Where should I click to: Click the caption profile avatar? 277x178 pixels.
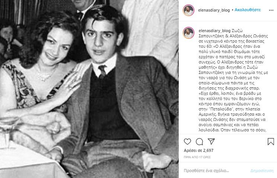tap(189, 33)
